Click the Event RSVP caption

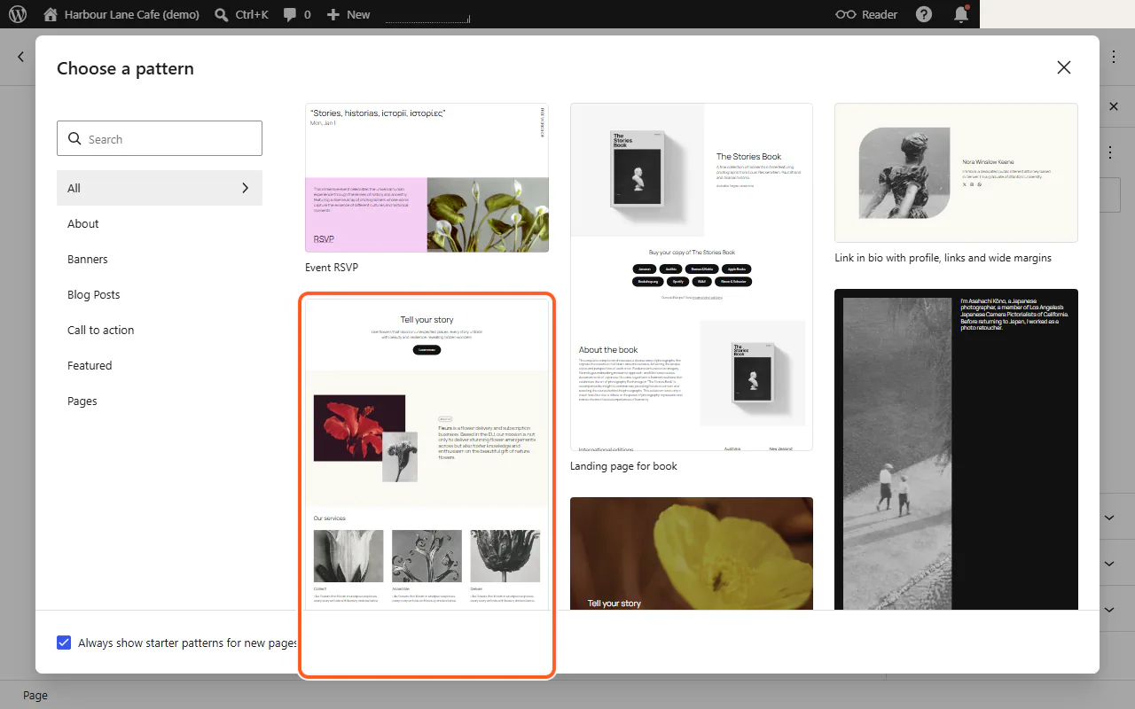(x=332, y=267)
